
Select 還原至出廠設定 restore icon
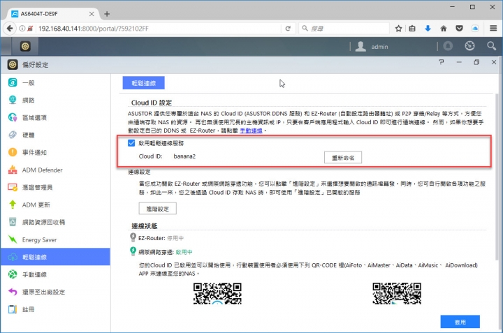click(x=13, y=292)
